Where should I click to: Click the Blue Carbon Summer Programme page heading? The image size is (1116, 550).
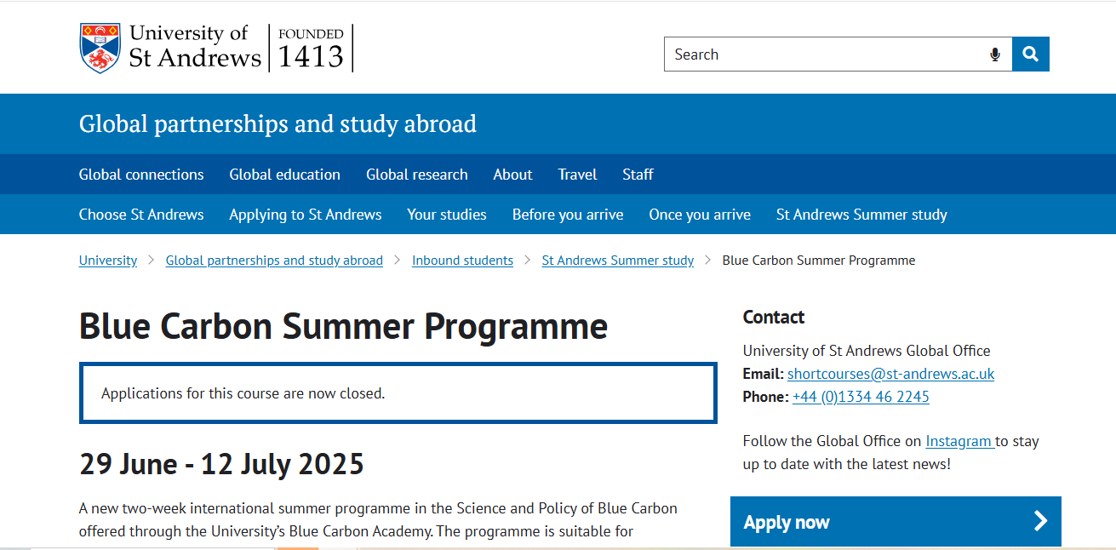(344, 327)
